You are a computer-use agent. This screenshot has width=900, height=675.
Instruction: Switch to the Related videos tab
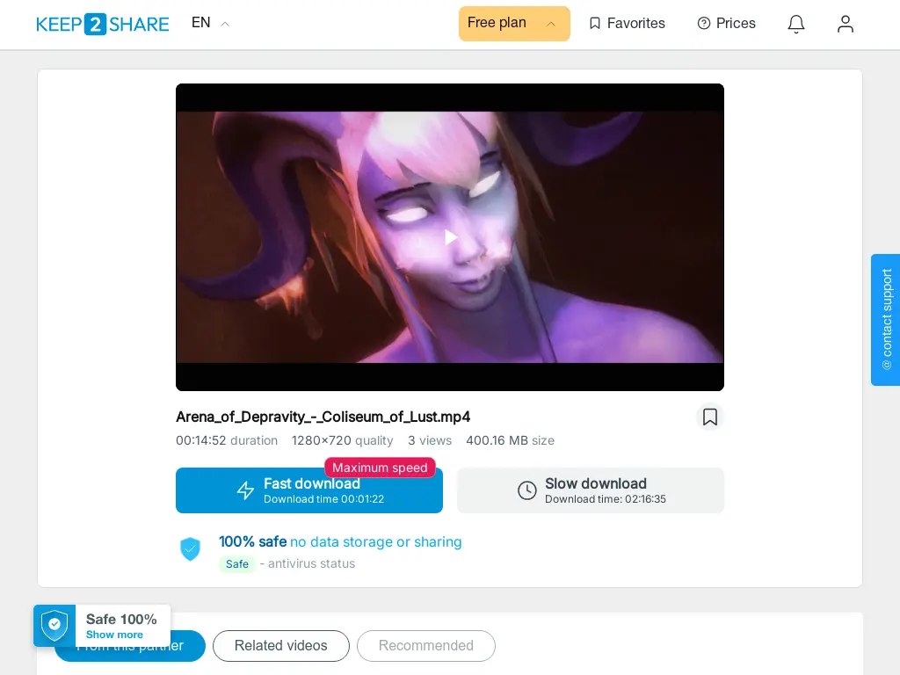click(x=281, y=646)
